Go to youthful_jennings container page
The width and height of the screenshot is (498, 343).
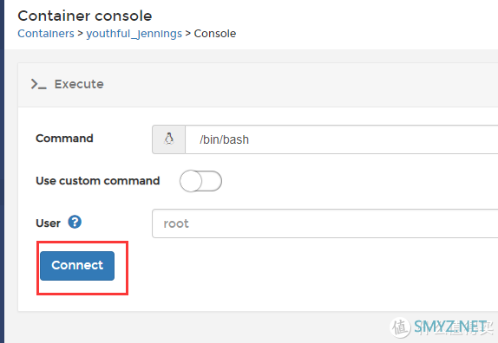pyautogui.click(x=134, y=34)
